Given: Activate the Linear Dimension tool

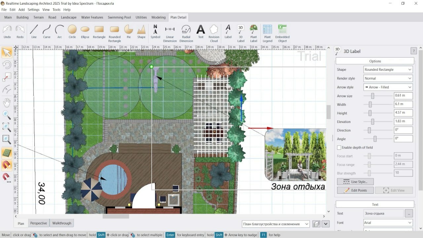Looking at the screenshot, I should pyautogui.click(x=170, y=33).
